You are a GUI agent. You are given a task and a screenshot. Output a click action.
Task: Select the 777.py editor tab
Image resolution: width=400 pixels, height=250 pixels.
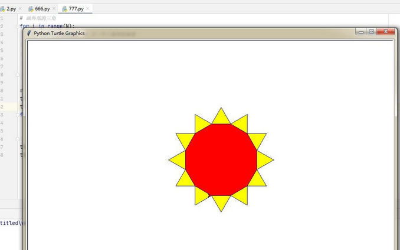(x=76, y=9)
